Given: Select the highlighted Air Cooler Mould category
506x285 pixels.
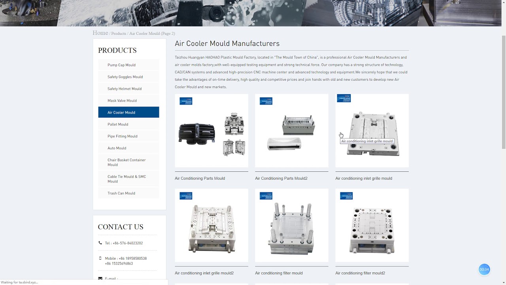Looking at the screenshot, I should tap(128, 112).
